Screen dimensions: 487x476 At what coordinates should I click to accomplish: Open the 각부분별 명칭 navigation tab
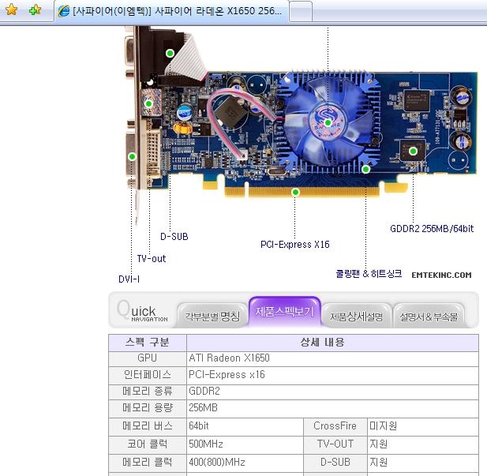point(212,316)
